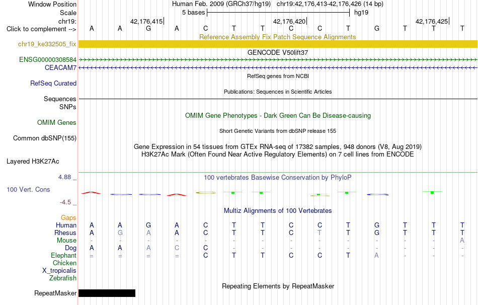Click the 5 bases scale bar

tap(278, 13)
